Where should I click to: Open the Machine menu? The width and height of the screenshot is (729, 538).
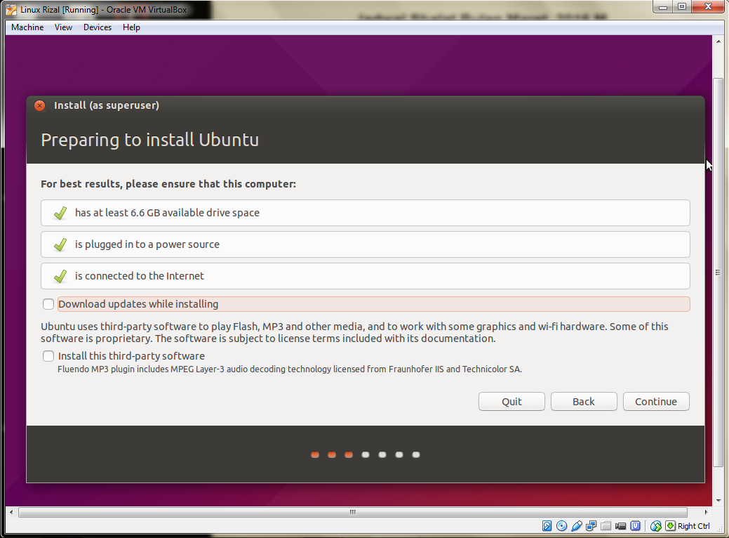point(27,27)
